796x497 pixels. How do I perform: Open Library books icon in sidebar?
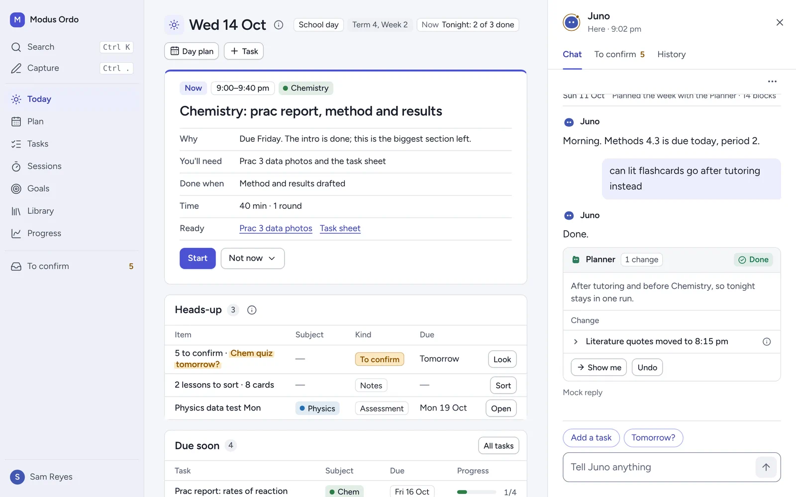click(x=16, y=211)
